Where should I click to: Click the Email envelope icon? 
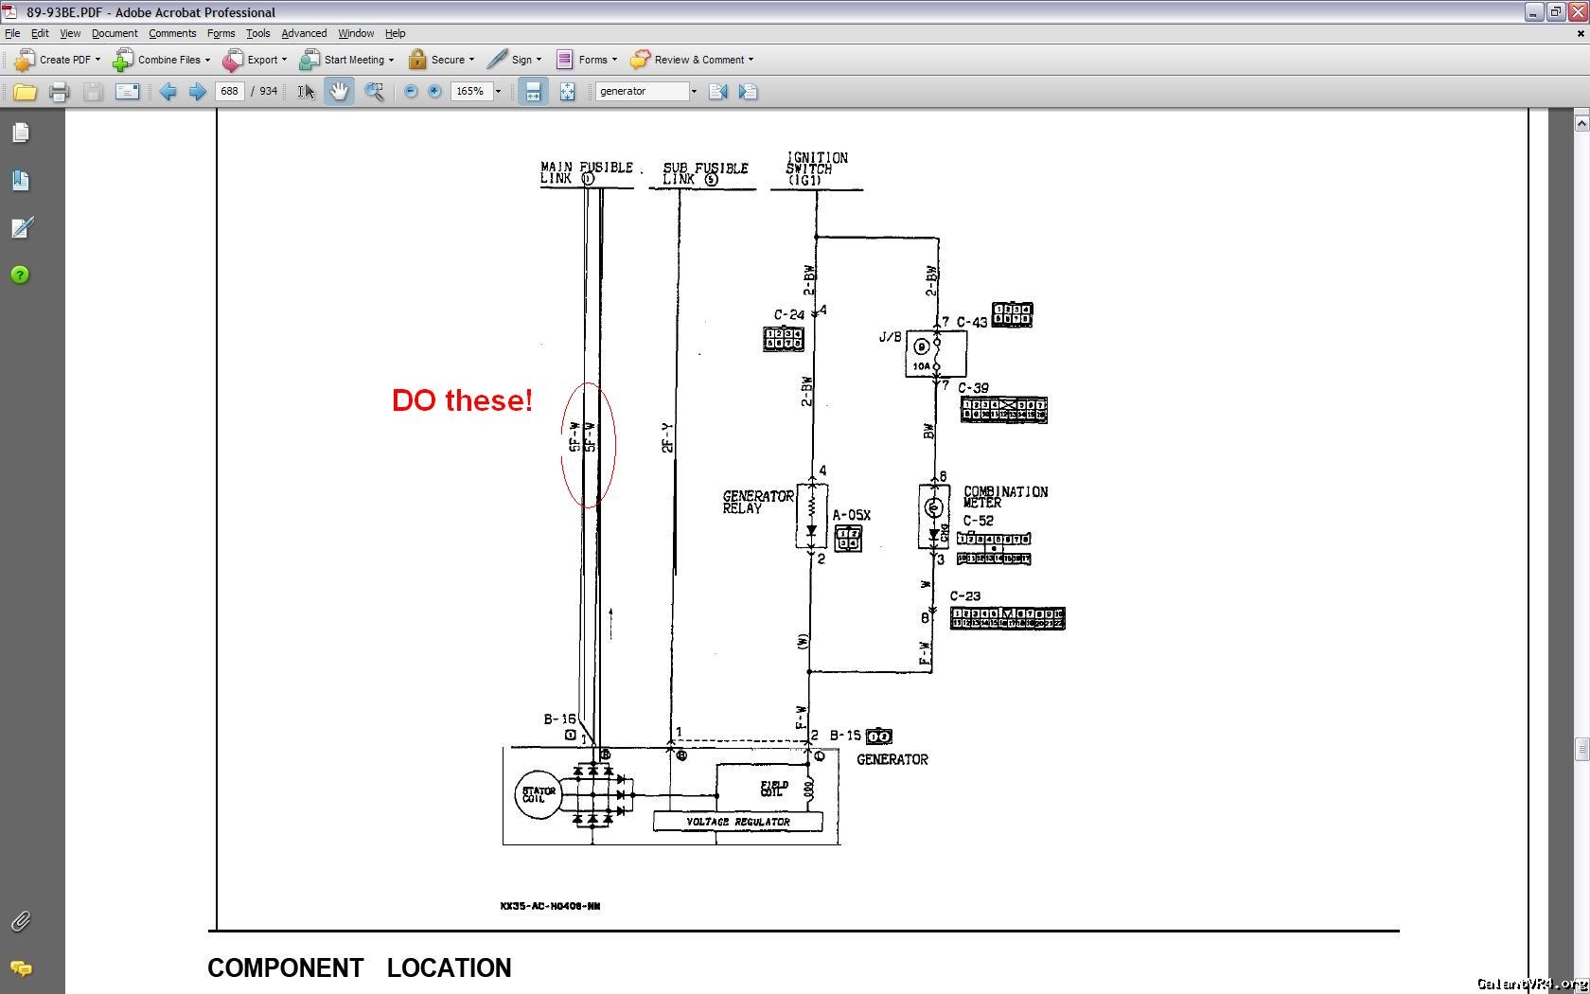127,92
